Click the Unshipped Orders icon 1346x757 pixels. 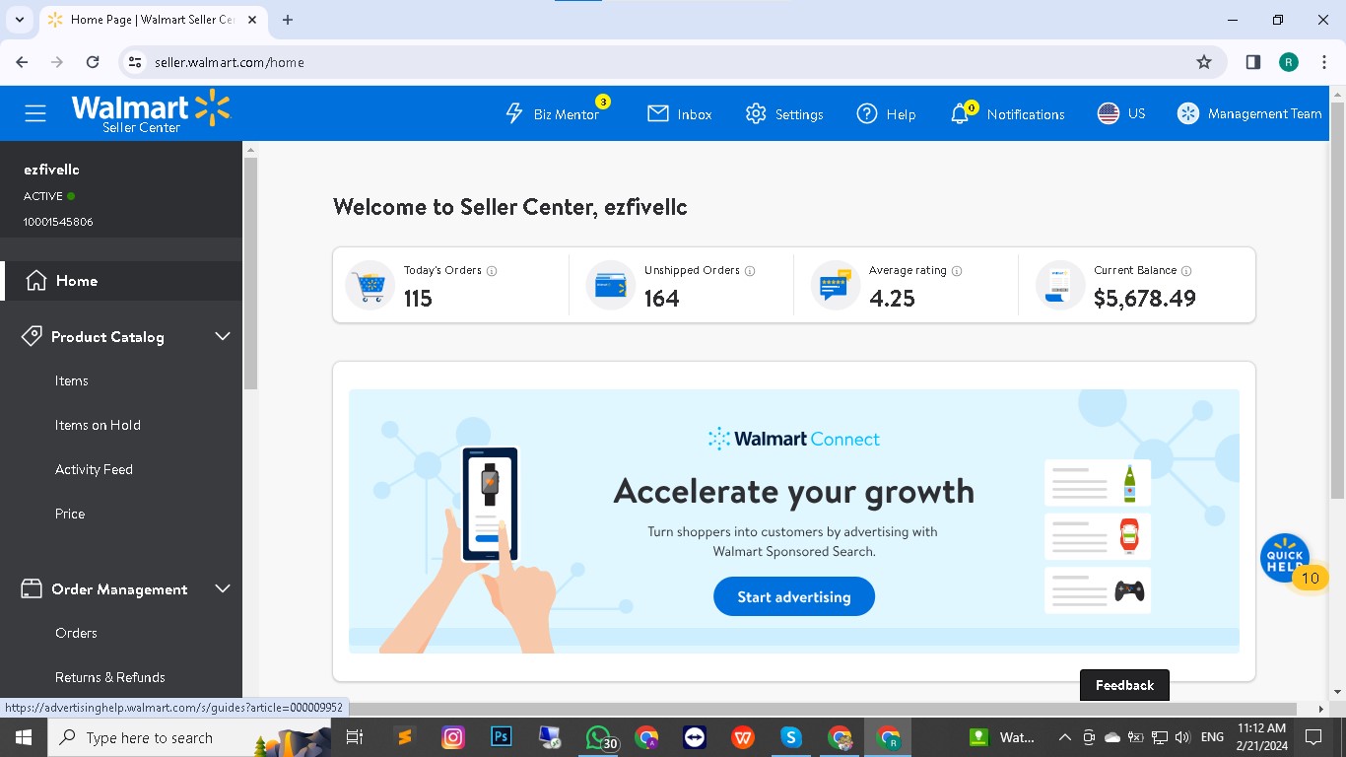point(611,285)
